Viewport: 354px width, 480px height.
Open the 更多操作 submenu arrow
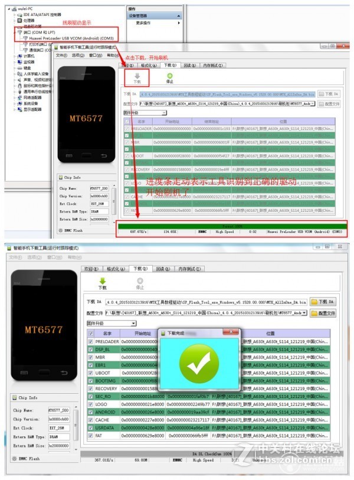[179, 22]
